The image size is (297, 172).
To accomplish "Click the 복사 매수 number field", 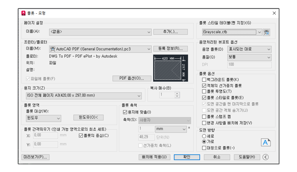I will click(167, 95).
